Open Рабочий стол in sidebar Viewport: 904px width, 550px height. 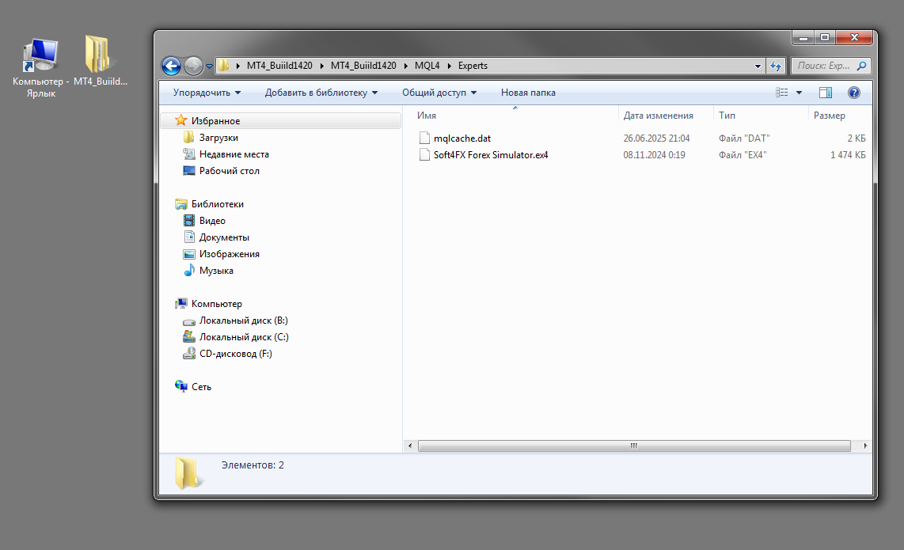[230, 171]
